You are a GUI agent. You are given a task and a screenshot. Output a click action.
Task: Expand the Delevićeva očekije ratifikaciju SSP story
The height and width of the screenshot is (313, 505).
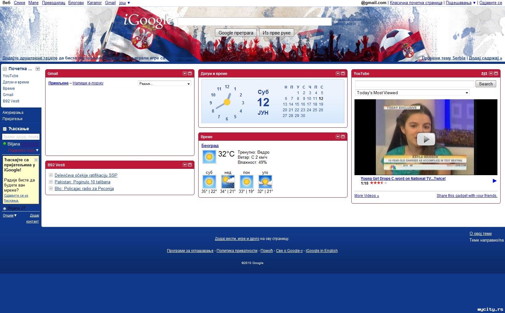pyautogui.click(x=51, y=175)
